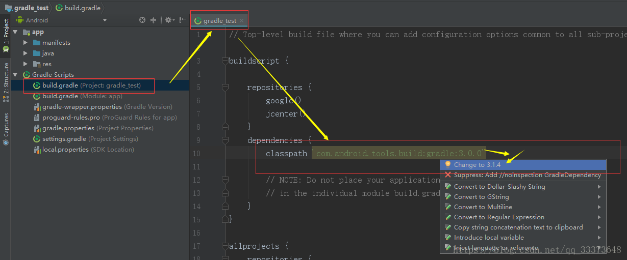The width and height of the screenshot is (627, 260).
Task: Click the Hide Project panel icon
Action: [x=183, y=20]
